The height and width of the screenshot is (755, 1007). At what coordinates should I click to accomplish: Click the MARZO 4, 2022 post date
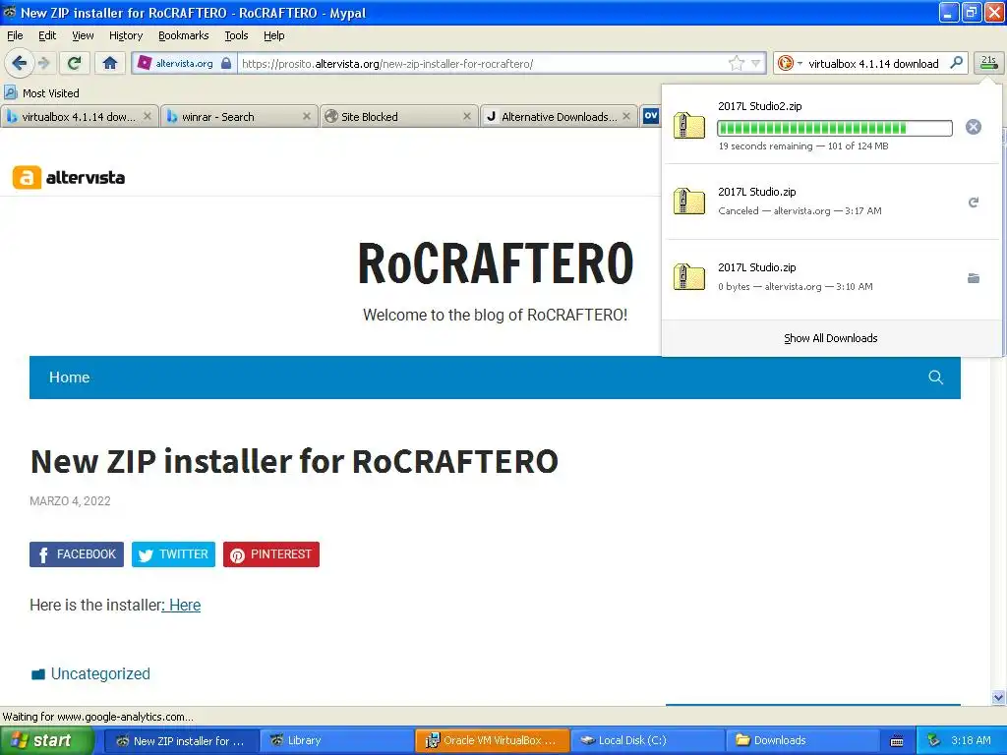(x=70, y=500)
